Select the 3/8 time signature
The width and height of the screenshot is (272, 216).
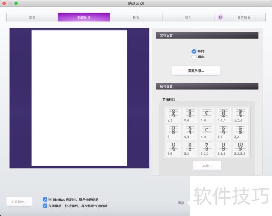tap(173, 132)
